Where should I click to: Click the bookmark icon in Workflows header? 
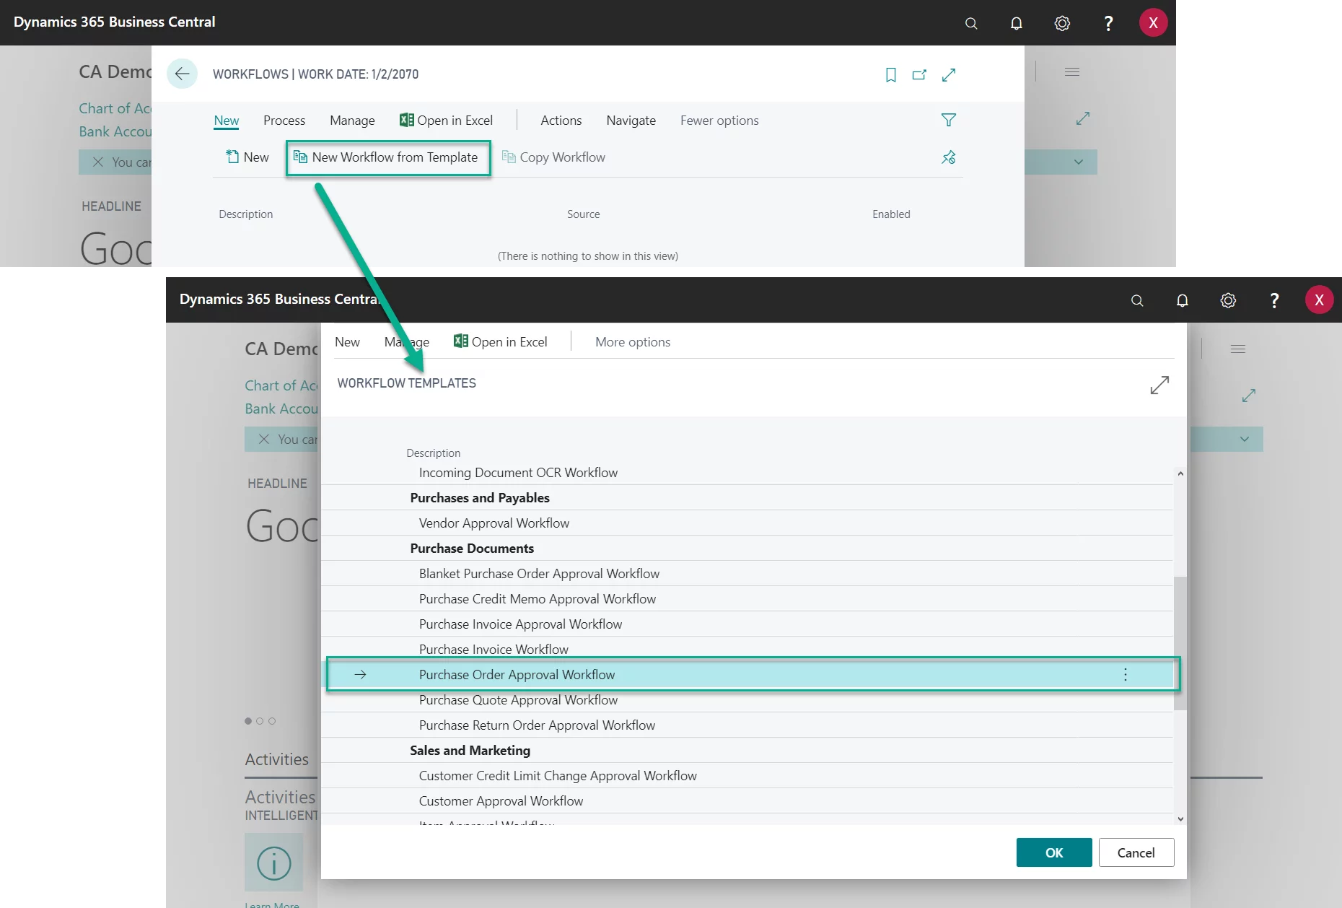[x=890, y=74]
